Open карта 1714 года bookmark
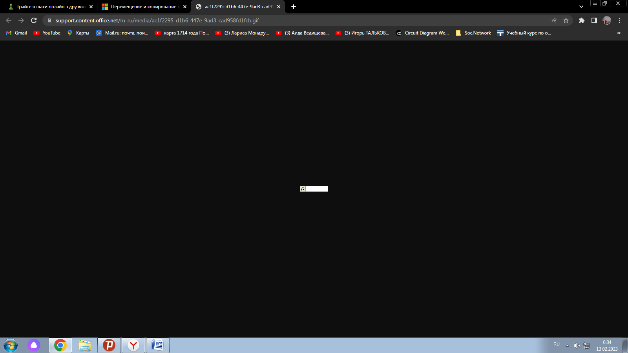The height and width of the screenshot is (353, 628). (x=182, y=33)
